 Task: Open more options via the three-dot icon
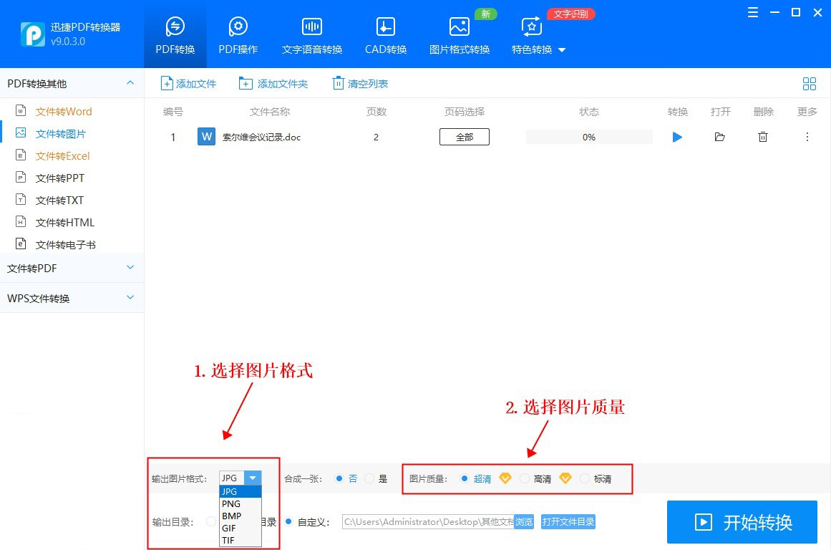(807, 137)
